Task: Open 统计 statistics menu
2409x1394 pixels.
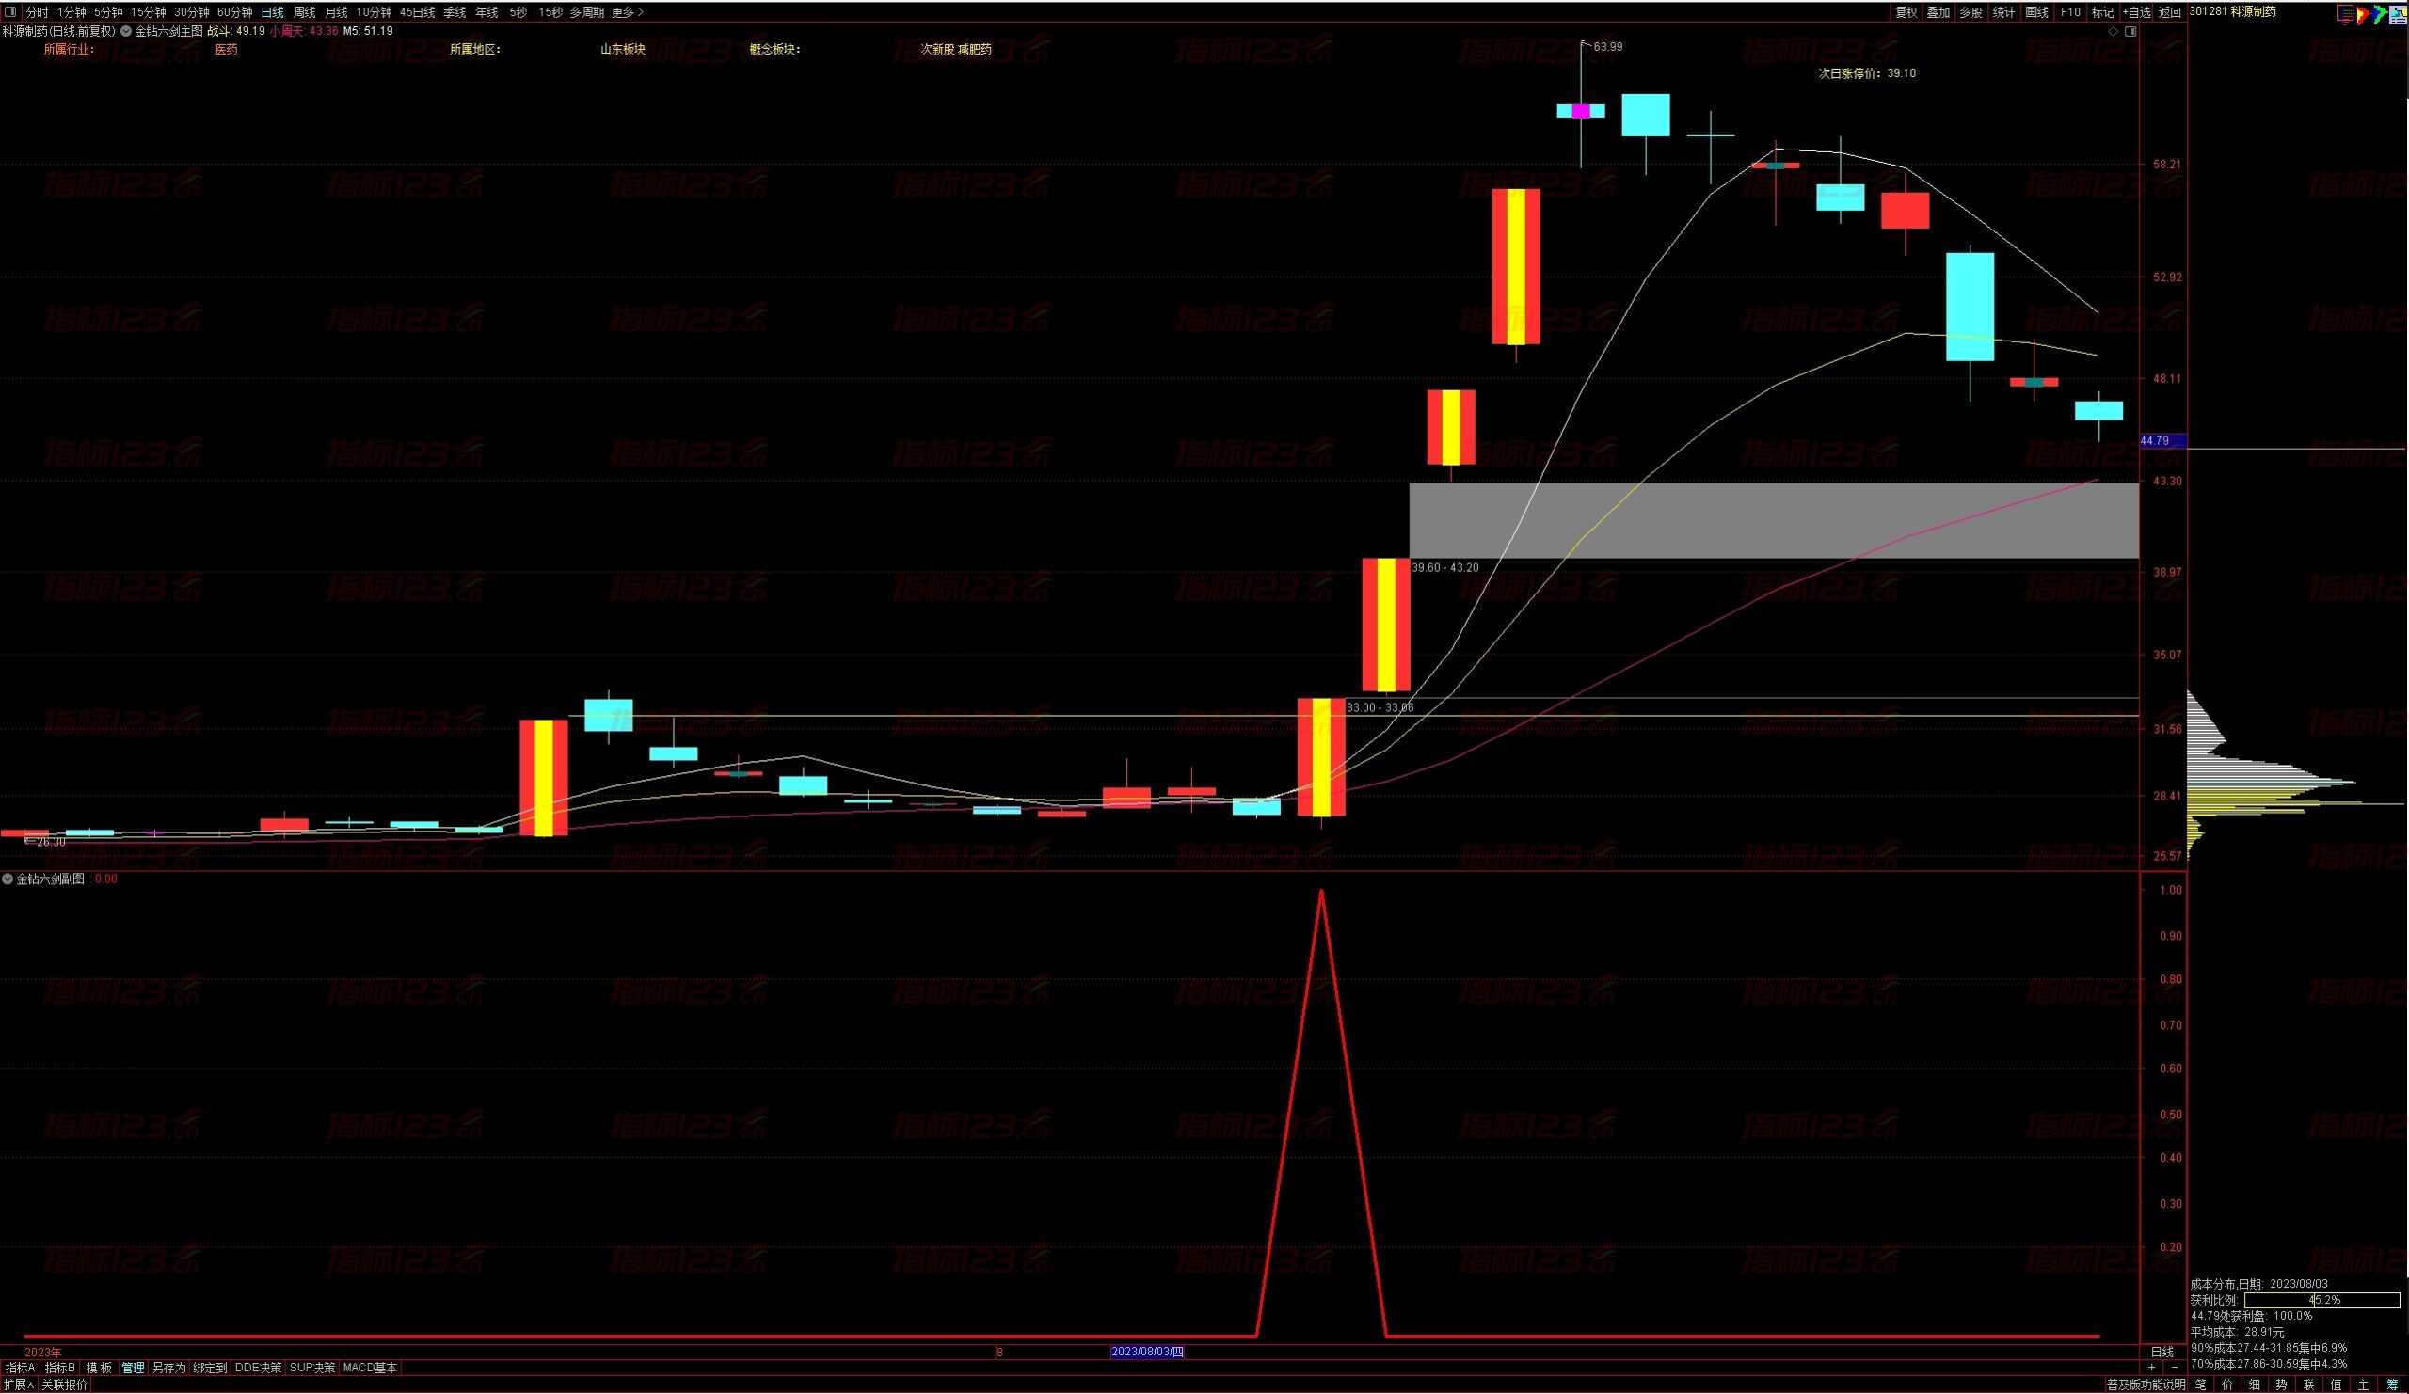Action: click(2003, 12)
